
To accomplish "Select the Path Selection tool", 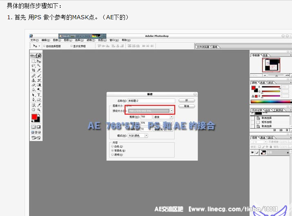I will (x=34, y=95).
